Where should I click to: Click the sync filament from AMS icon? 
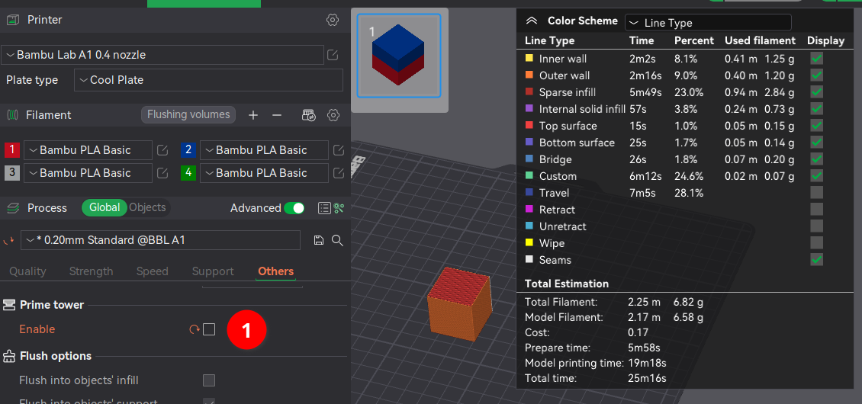309,115
